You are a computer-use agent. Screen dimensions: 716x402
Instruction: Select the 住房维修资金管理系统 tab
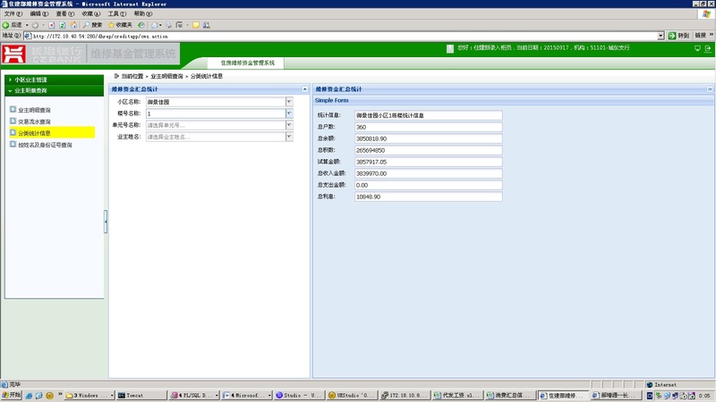tap(248, 63)
